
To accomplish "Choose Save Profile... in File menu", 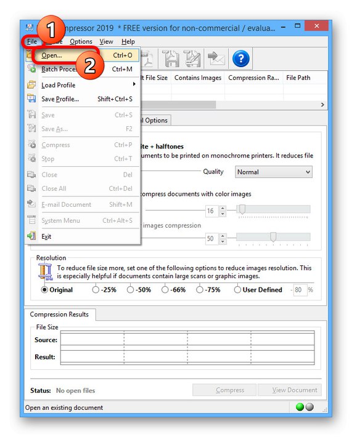I will point(83,99).
